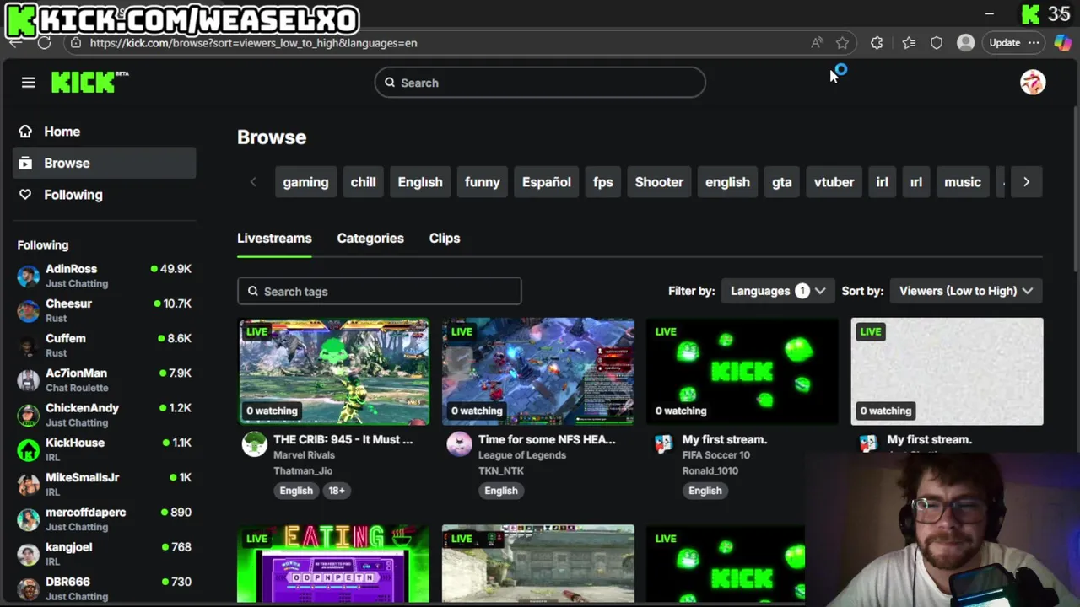Click the read aloud icon in address bar
This screenshot has width=1080, height=607.
point(817,42)
